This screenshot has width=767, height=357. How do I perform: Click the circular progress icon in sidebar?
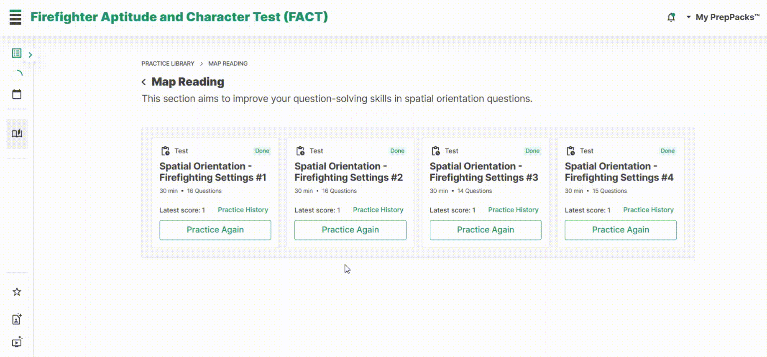coord(17,75)
